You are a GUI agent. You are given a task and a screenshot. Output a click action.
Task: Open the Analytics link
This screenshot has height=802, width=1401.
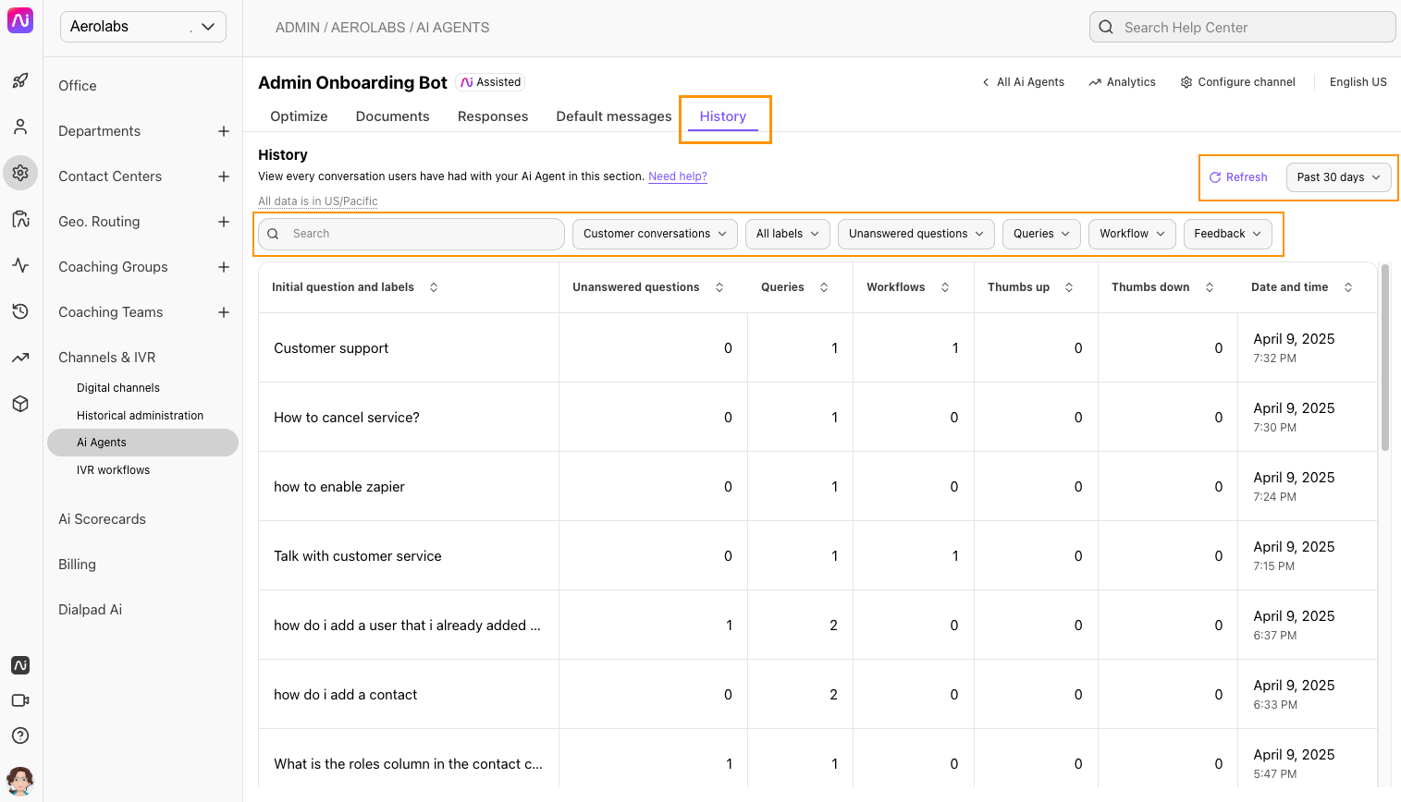(1122, 82)
